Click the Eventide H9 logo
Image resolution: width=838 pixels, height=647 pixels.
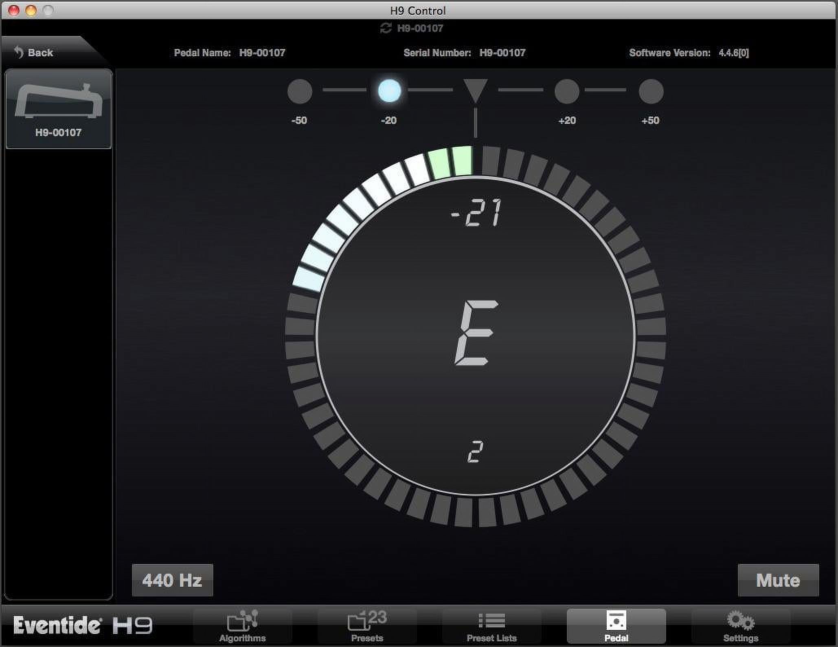coord(83,625)
